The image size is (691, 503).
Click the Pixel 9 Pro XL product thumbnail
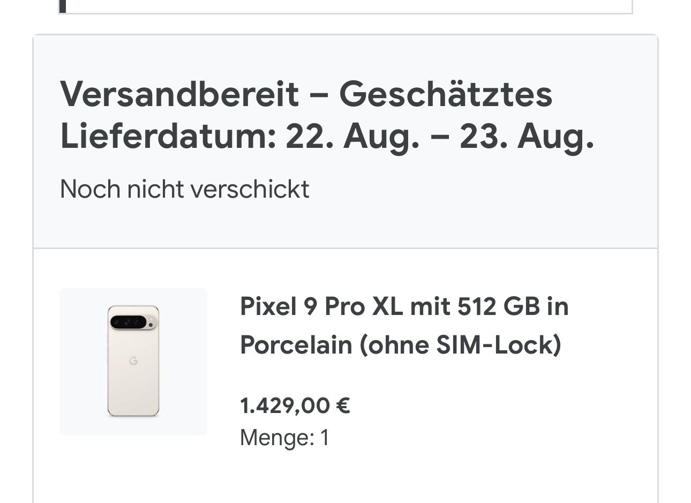(133, 361)
